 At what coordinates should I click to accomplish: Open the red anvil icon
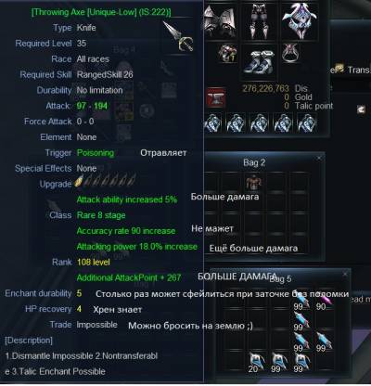216,97
